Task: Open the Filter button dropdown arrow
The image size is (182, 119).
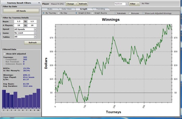Action: tap(138, 4)
